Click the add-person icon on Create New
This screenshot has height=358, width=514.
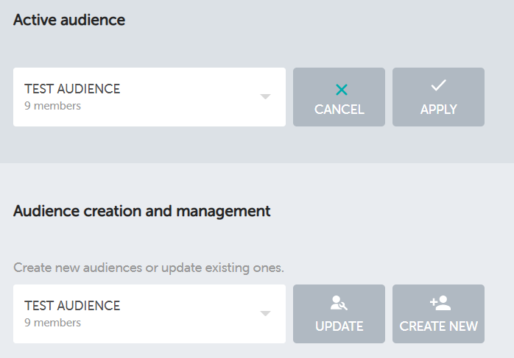coord(439,303)
